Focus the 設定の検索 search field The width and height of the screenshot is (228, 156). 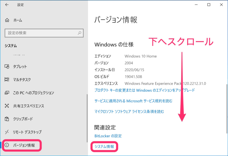44,33
